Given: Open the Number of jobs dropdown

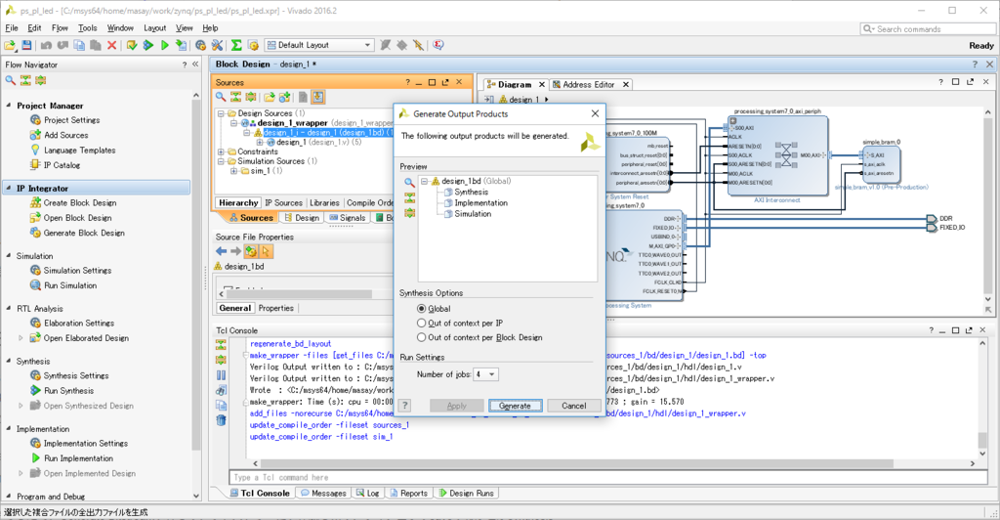Looking at the screenshot, I should pyautogui.click(x=492, y=374).
